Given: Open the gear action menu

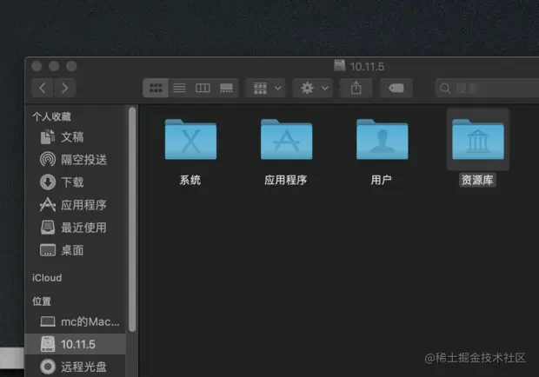Looking at the screenshot, I should 312,88.
